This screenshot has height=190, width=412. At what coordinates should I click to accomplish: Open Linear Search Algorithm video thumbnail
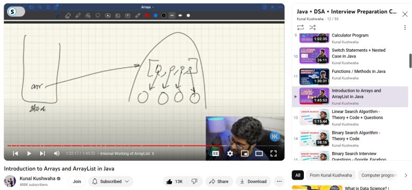[x=314, y=117]
